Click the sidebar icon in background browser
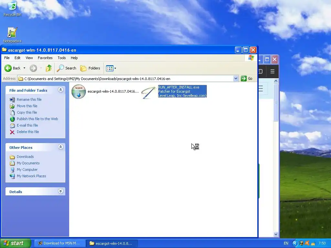The width and height of the screenshot is (331, 248). pos(261,71)
